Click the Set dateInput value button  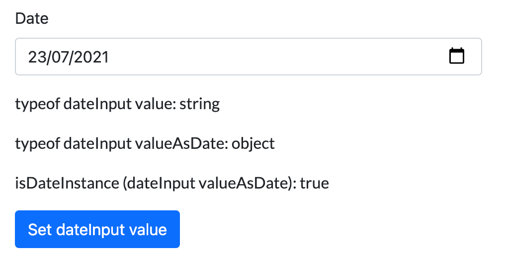[97, 229]
